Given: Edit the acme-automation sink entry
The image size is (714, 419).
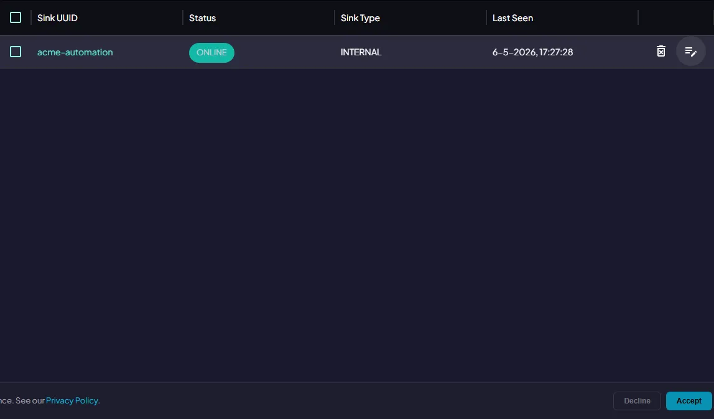Looking at the screenshot, I should [x=690, y=52].
